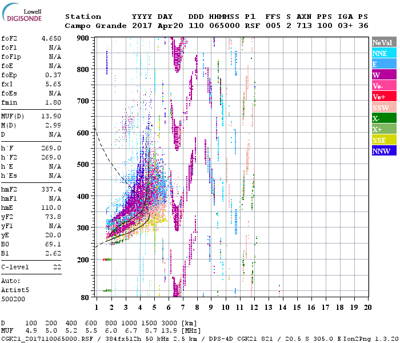Click the Artist5 autoscaling label
This screenshot has height=343, width=400.
click(15, 290)
